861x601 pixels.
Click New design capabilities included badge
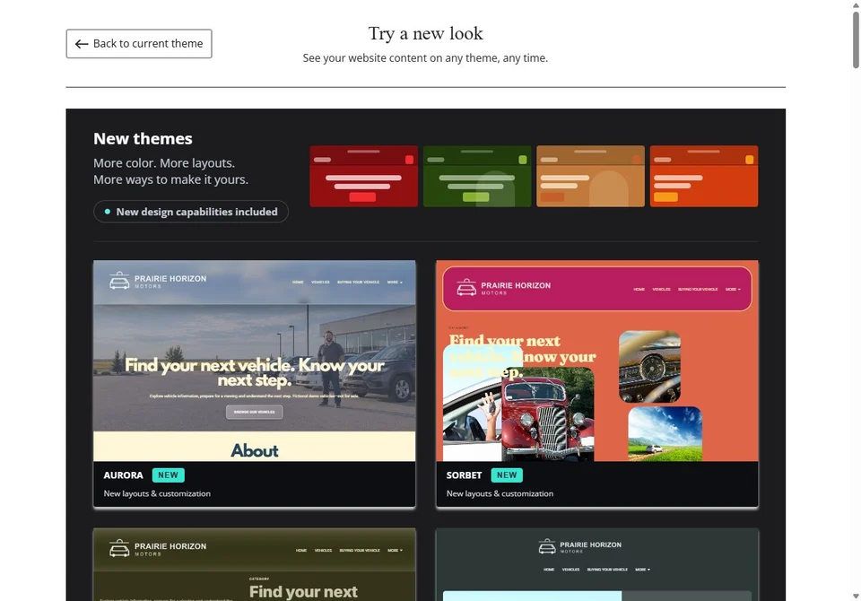(x=190, y=212)
